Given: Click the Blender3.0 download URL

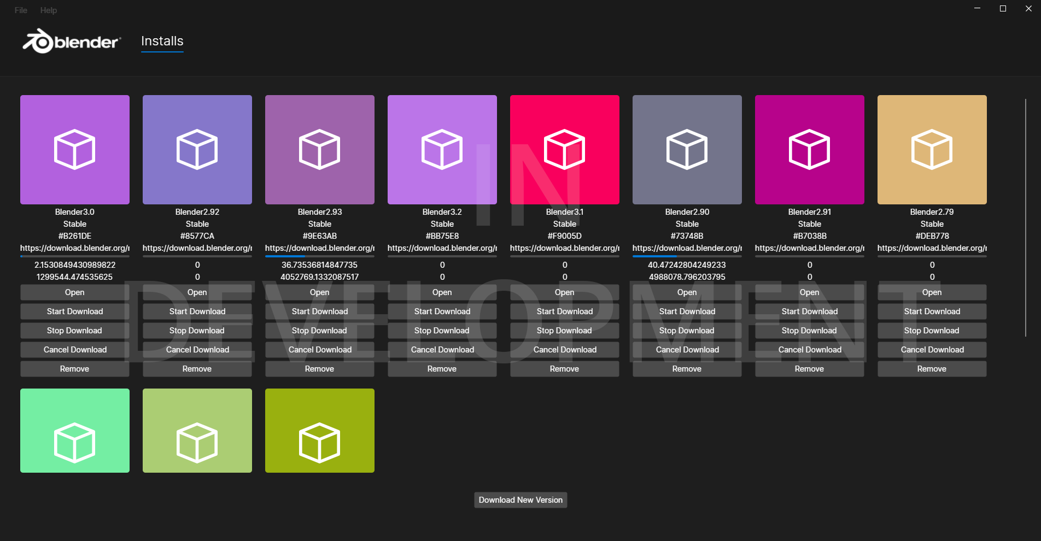Looking at the screenshot, I should tap(75, 248).
